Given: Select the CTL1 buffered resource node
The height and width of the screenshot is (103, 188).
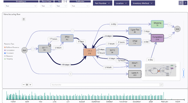Looking at the screenshot, I should click(x=90, y=52).
